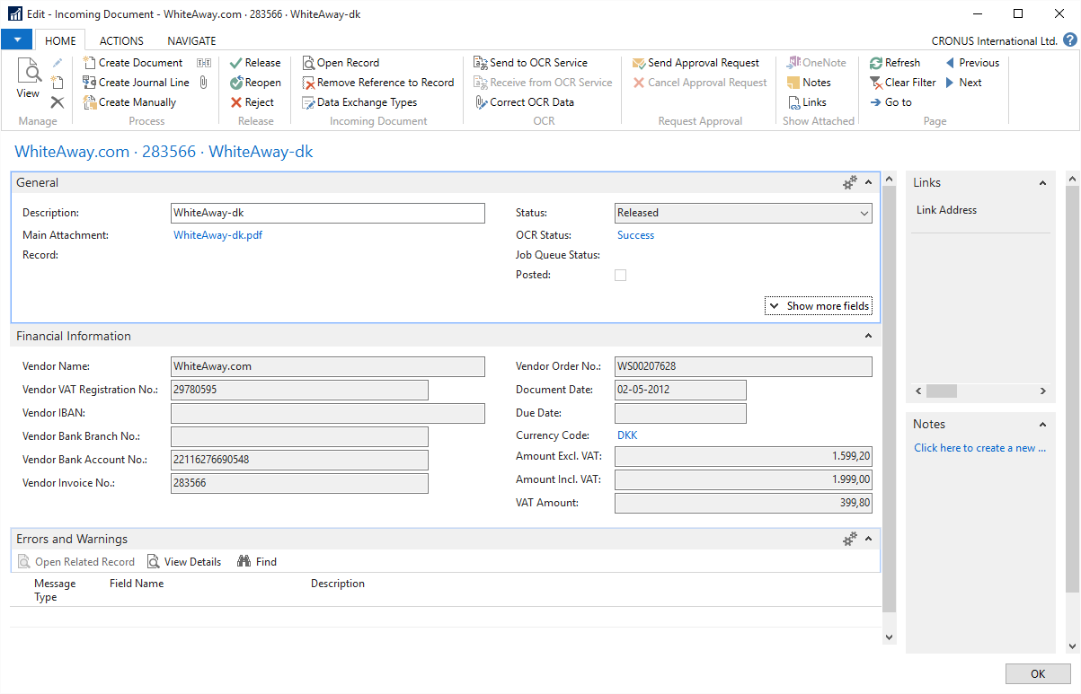Send document to OCR Service
The height and width of the screenshot is (694, 1081).
click(537, 63)
